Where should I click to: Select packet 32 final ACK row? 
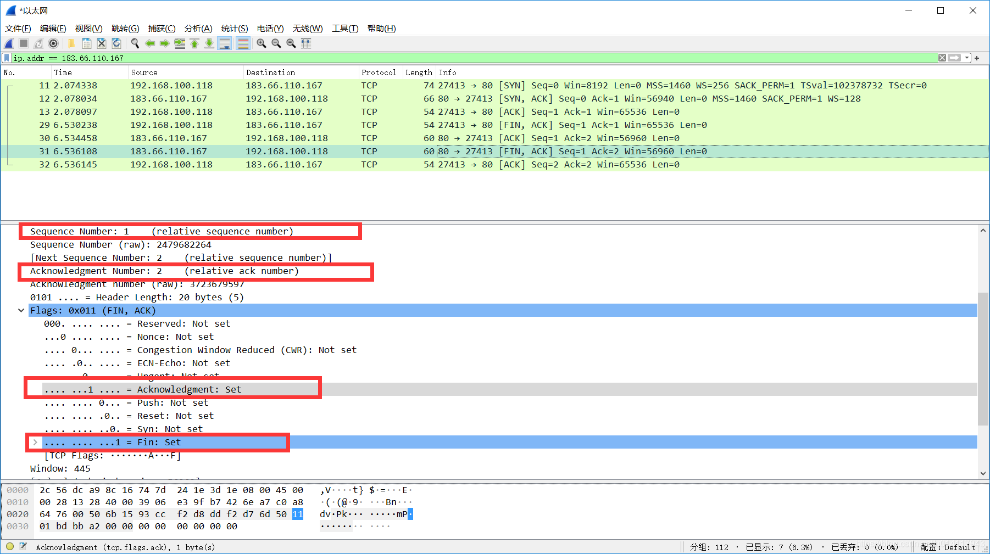[494, 165]
